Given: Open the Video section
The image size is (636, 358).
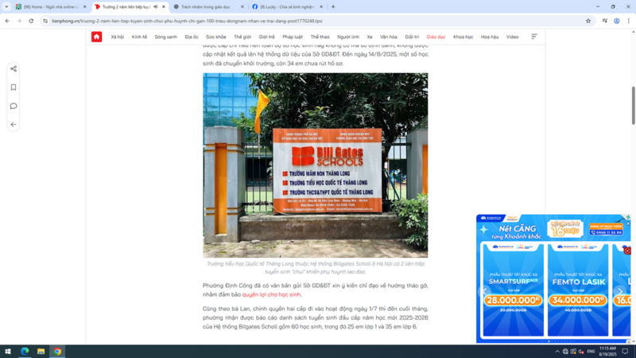Looking at the screenshot, I should click(x=512, y=37).
